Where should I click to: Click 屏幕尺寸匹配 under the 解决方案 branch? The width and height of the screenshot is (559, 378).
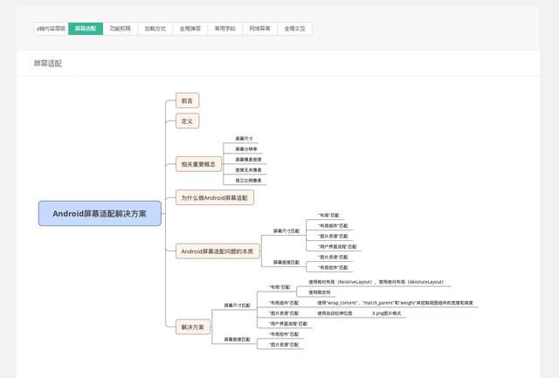coord(237,306)
